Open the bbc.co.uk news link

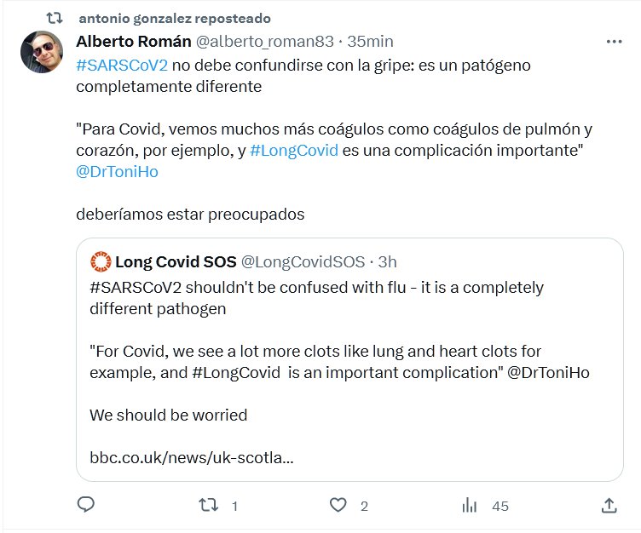tap(192, 458)
